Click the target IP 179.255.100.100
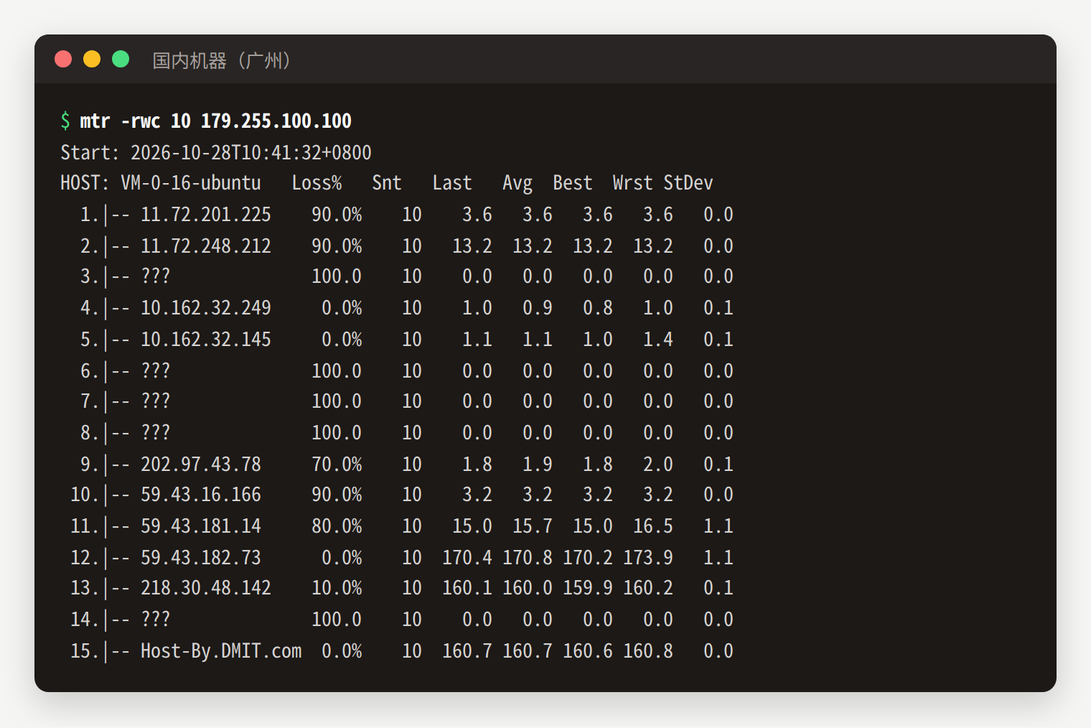This screenshot has height=728, width=1091. pyautogui.click(x=276, y=121)
